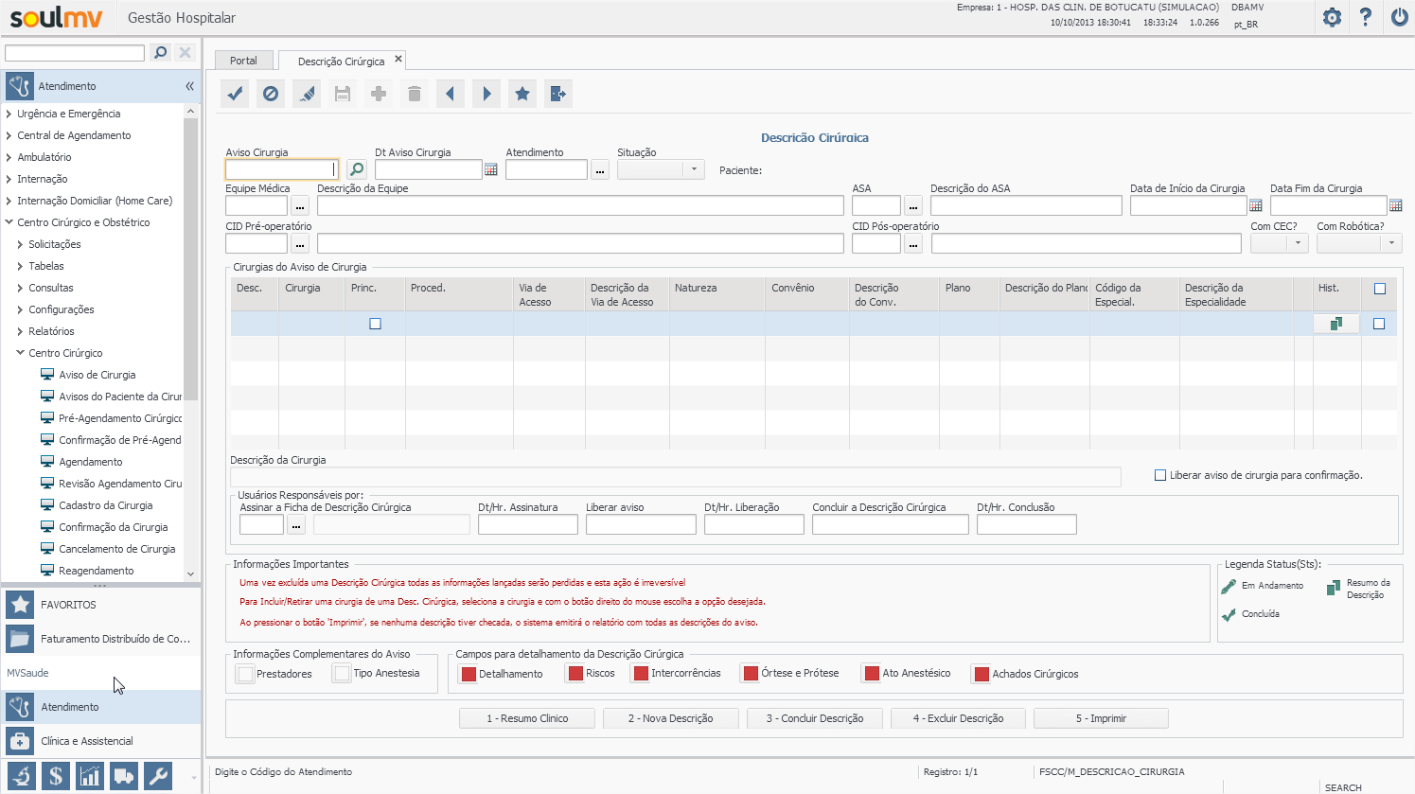Collapse the Atendimento panel with double chevron

click(189, 86)
